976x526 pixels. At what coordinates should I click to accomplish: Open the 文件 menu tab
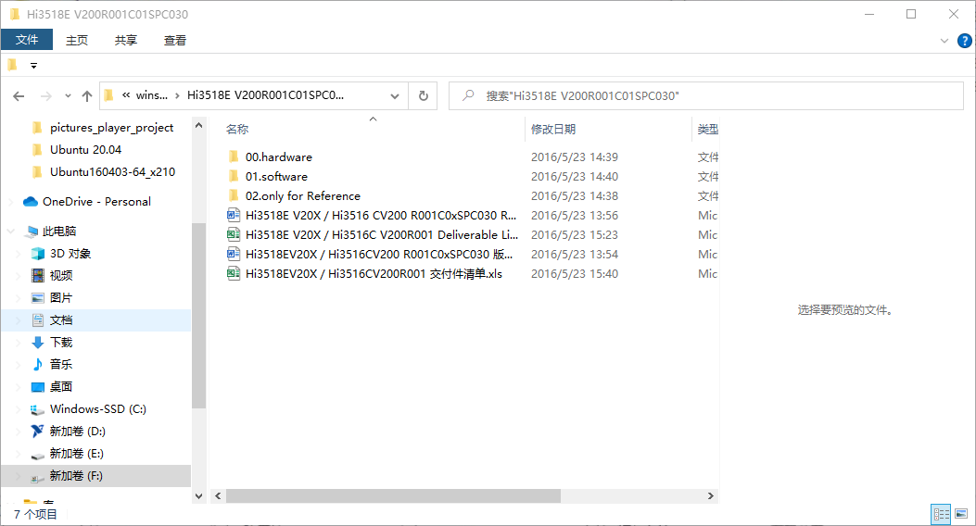point(27,40)
